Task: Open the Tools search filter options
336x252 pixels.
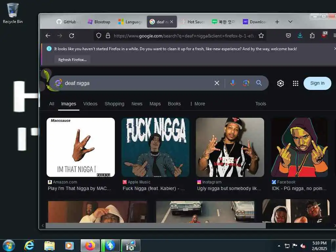Action: 261,104
